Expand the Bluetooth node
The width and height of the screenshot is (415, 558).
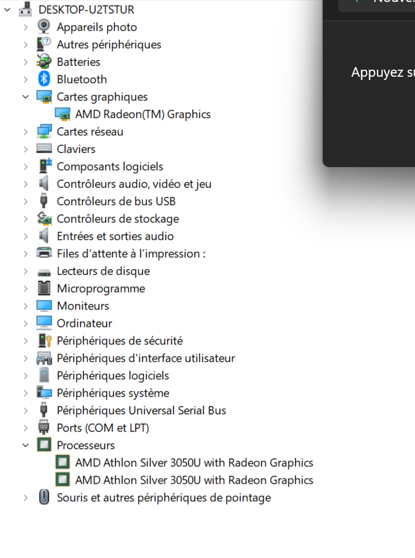click(x=26, y=79)
